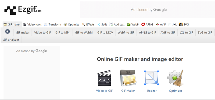The height and width of the screenshot is (100, 215).
Task: Click the GIF Maker picture stack icon
Action: [x=128, y=78]
